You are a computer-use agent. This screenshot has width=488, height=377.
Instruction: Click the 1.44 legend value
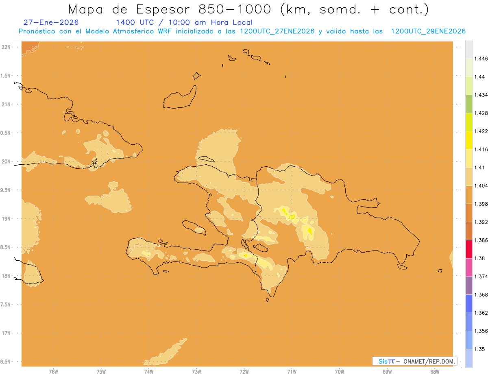(479, 77)
